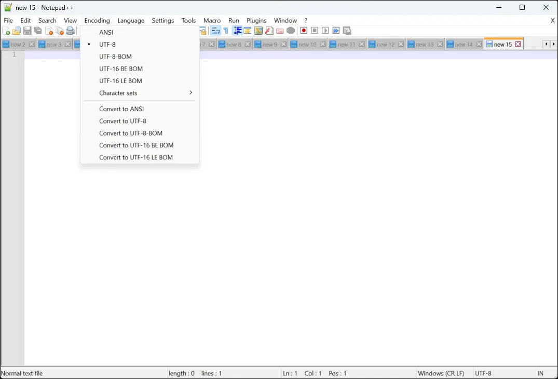
Task: Click the New file toolbar icon
Action: pos(7,31)
